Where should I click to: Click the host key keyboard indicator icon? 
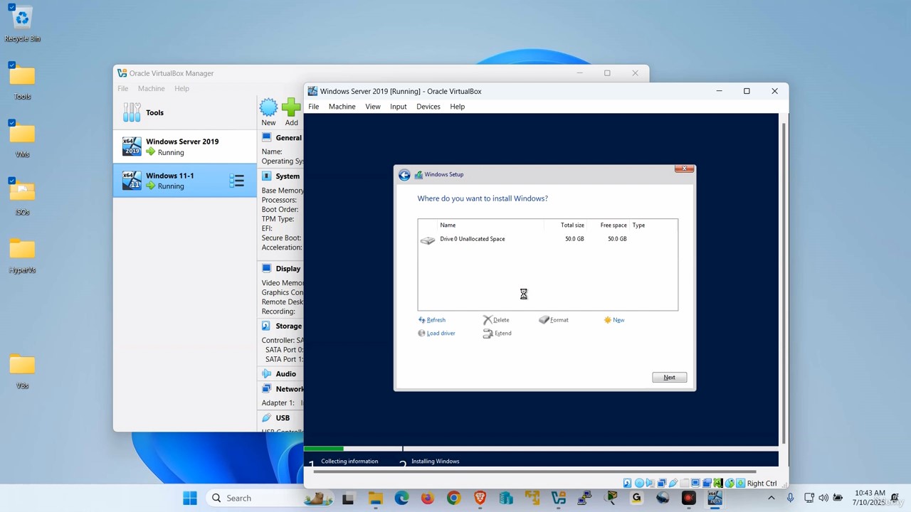click(x=740, y=483)
